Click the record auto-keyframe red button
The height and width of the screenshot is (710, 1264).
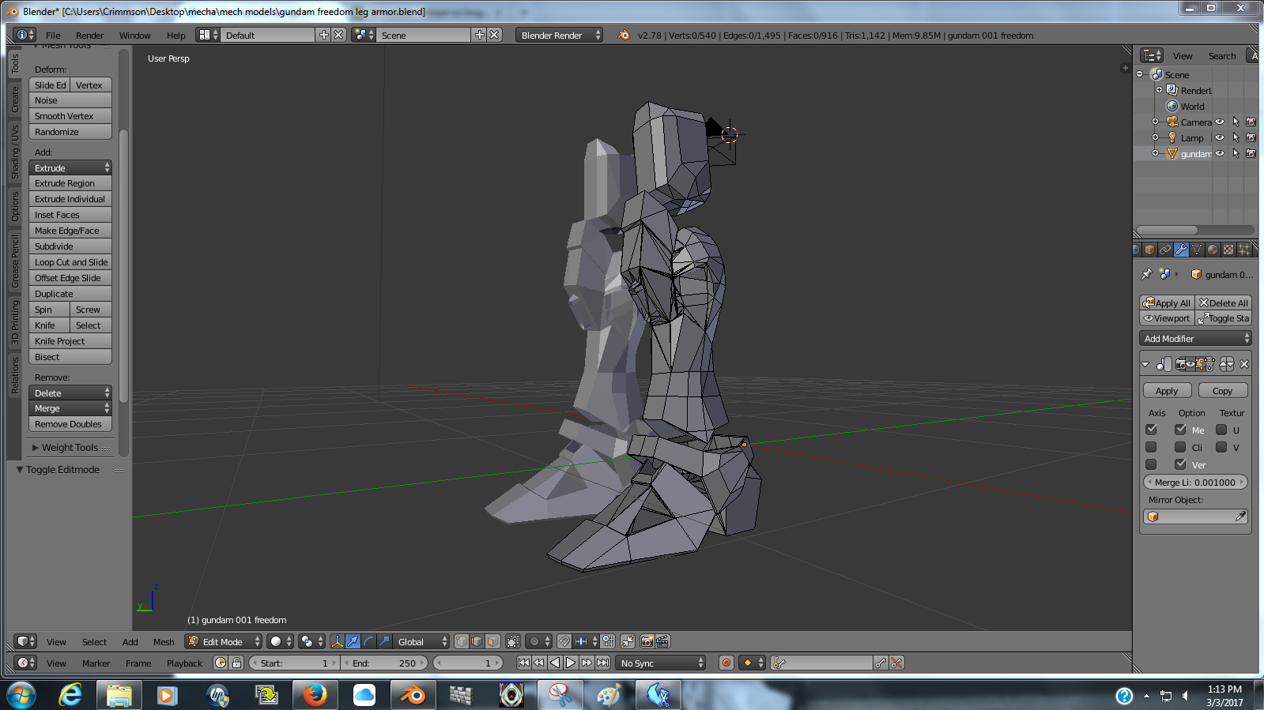726,663
